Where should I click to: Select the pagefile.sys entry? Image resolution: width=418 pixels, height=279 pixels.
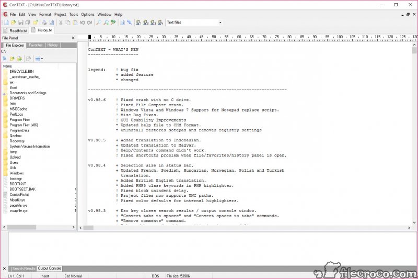18,205
